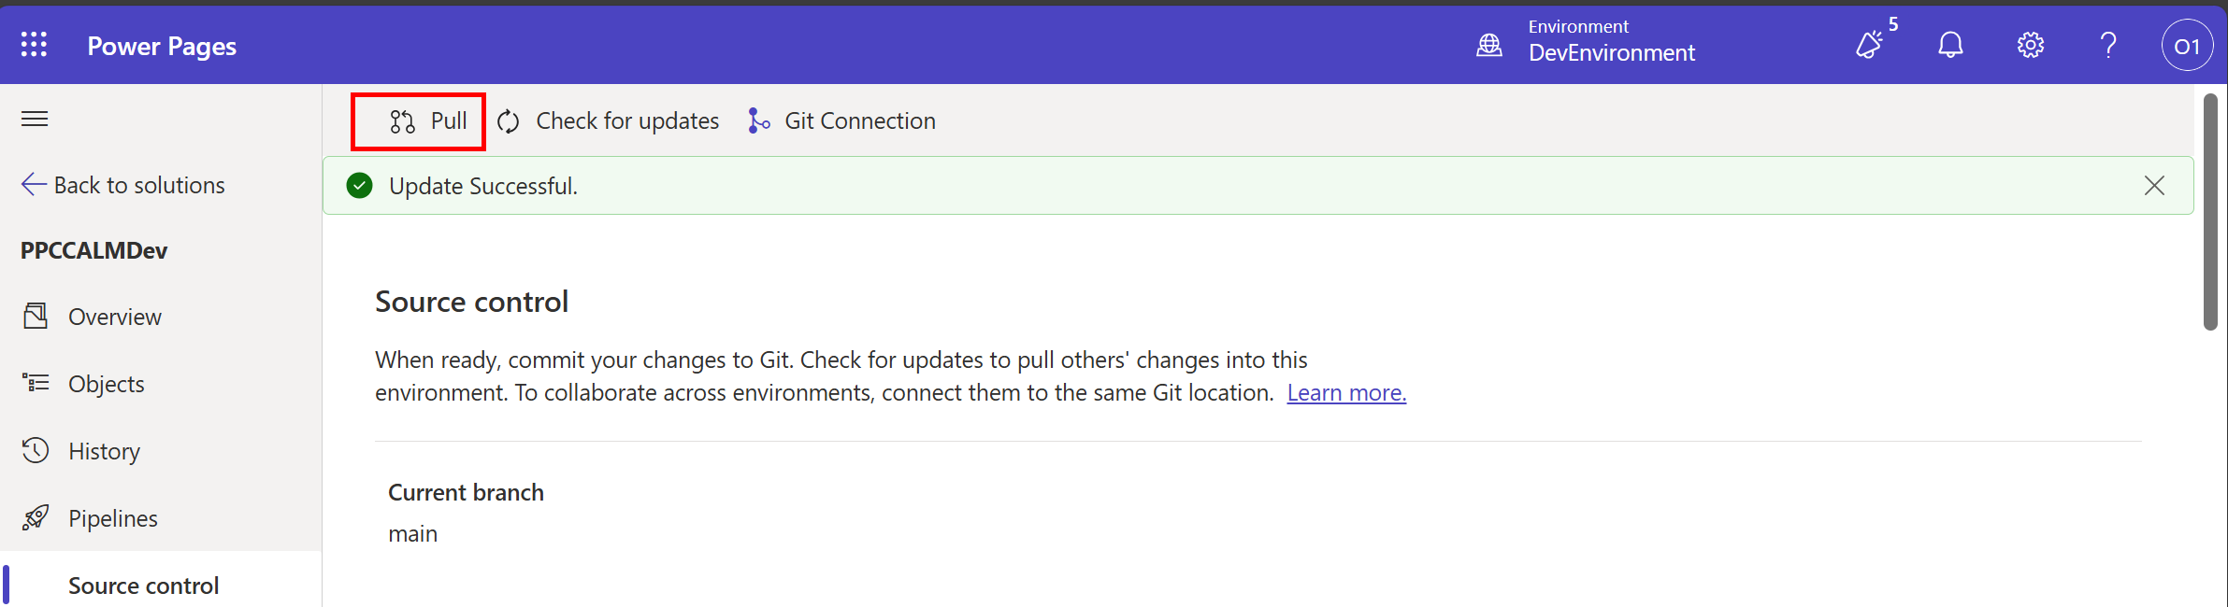This screenshot has width=2228, height=607.
Task: Open the environment picker globe icon
Action: point(1489,45)
